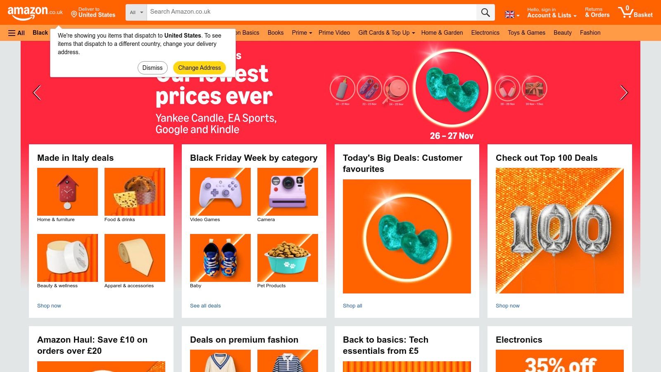Click Shop now under Made in Italy deals
Viewport: 661px width, 372px height.
tap(49, 305)
